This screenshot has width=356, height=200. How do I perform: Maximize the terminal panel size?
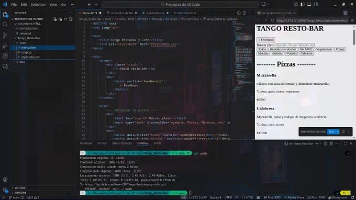point(346,143)
